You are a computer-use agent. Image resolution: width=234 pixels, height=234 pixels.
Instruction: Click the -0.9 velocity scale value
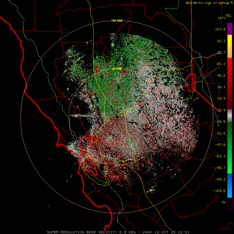coord(221,110)
